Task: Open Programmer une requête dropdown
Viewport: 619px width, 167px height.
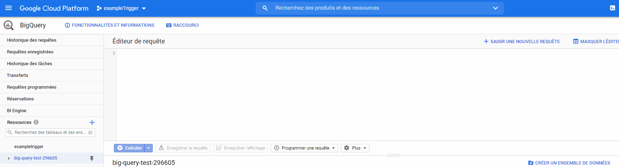Action: [x=304, y=148]
